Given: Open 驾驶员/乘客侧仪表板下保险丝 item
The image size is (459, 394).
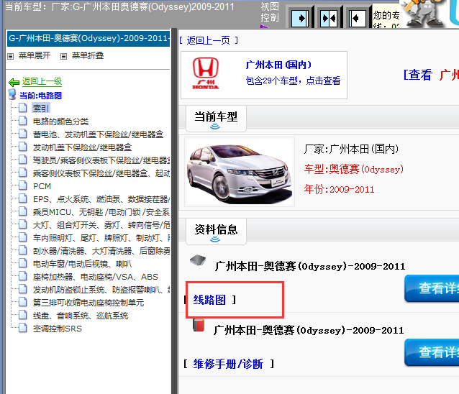Looking at the screenshot, I should point(101,160).
